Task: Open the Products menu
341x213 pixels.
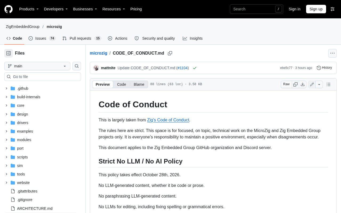Action: click(x=29, y=9)
